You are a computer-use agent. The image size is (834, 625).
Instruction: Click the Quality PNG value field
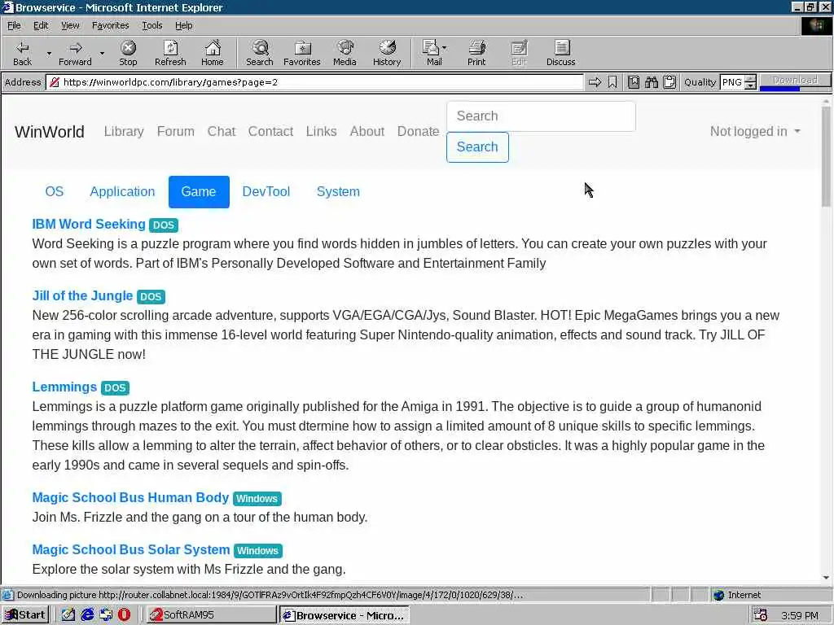tap(732, 82)
